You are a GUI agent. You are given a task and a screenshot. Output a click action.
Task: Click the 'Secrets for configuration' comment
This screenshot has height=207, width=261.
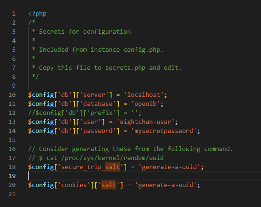pyautogui.click(x=85, y=32)
